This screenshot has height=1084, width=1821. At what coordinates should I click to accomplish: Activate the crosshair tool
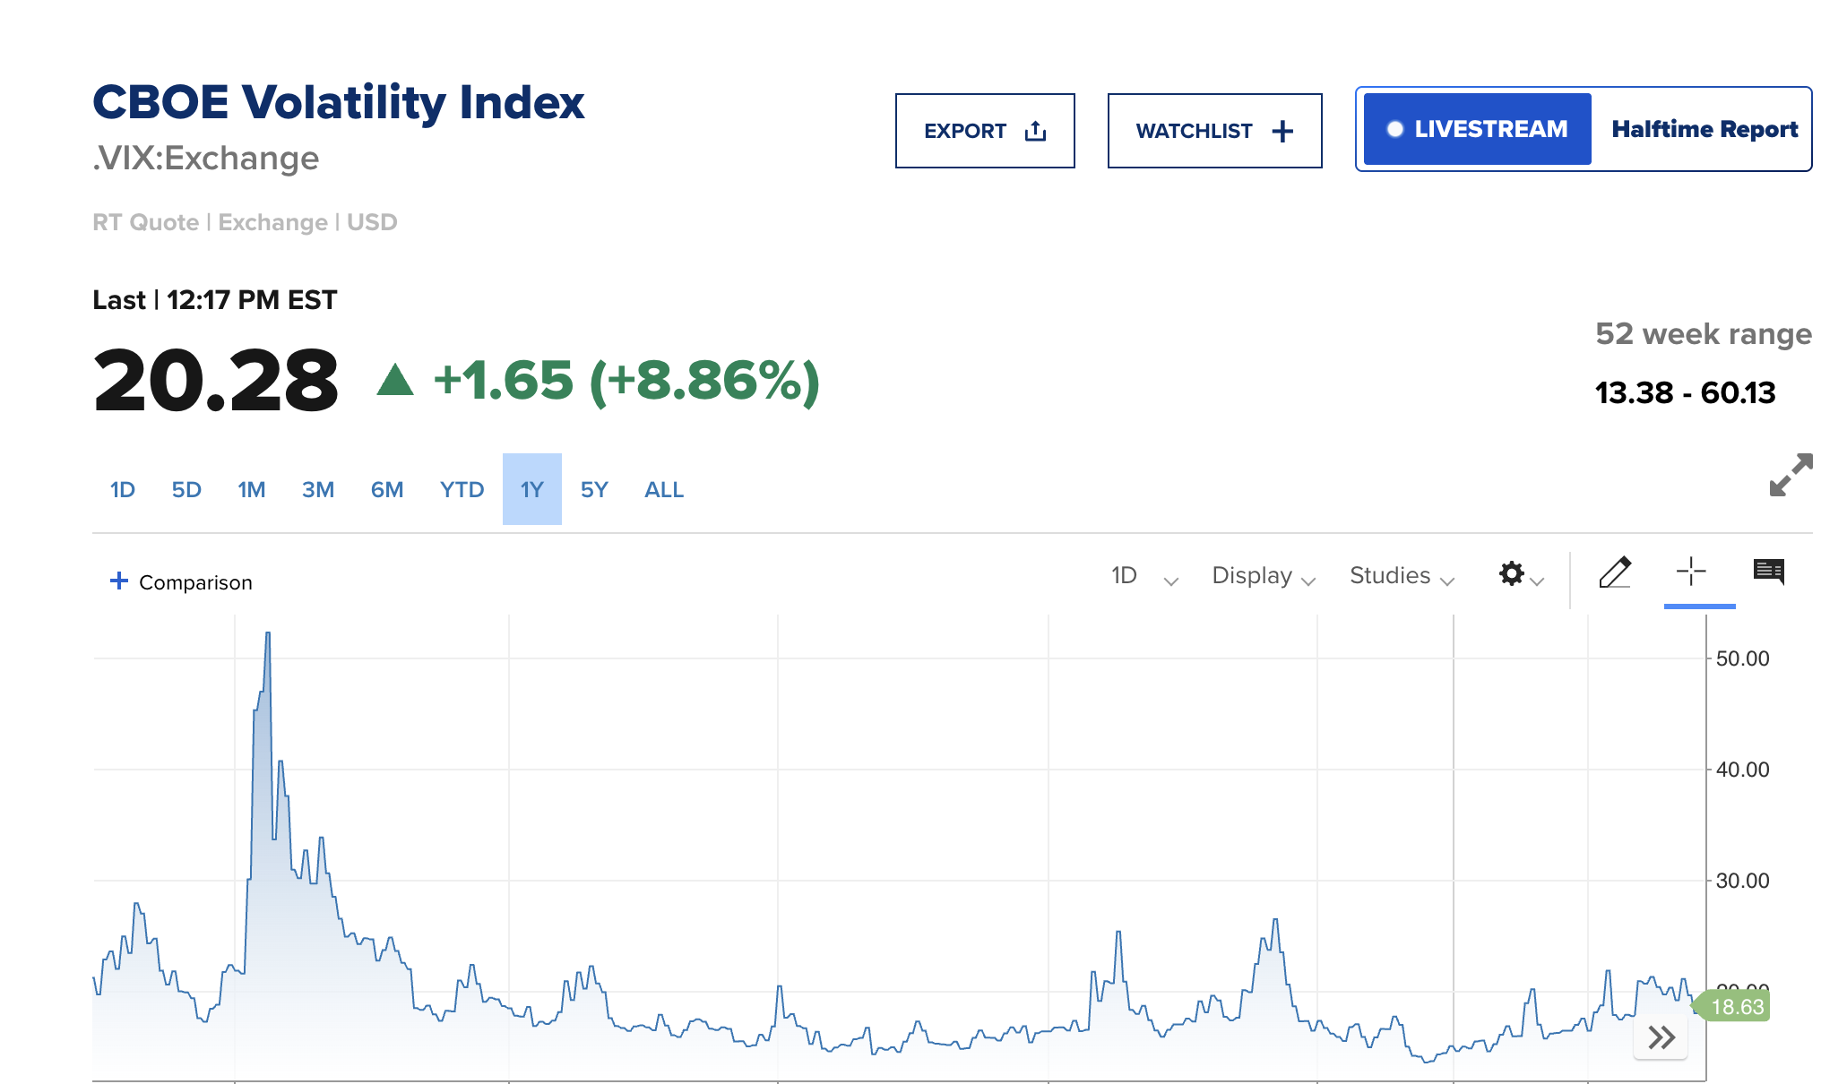[1692, 574]
